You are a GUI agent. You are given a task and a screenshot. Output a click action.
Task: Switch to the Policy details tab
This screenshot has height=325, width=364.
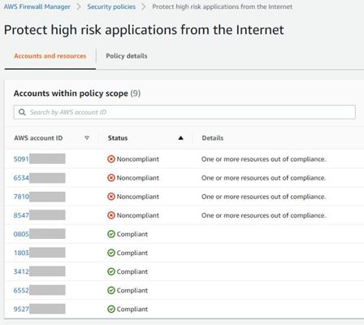tap(127, 56)
